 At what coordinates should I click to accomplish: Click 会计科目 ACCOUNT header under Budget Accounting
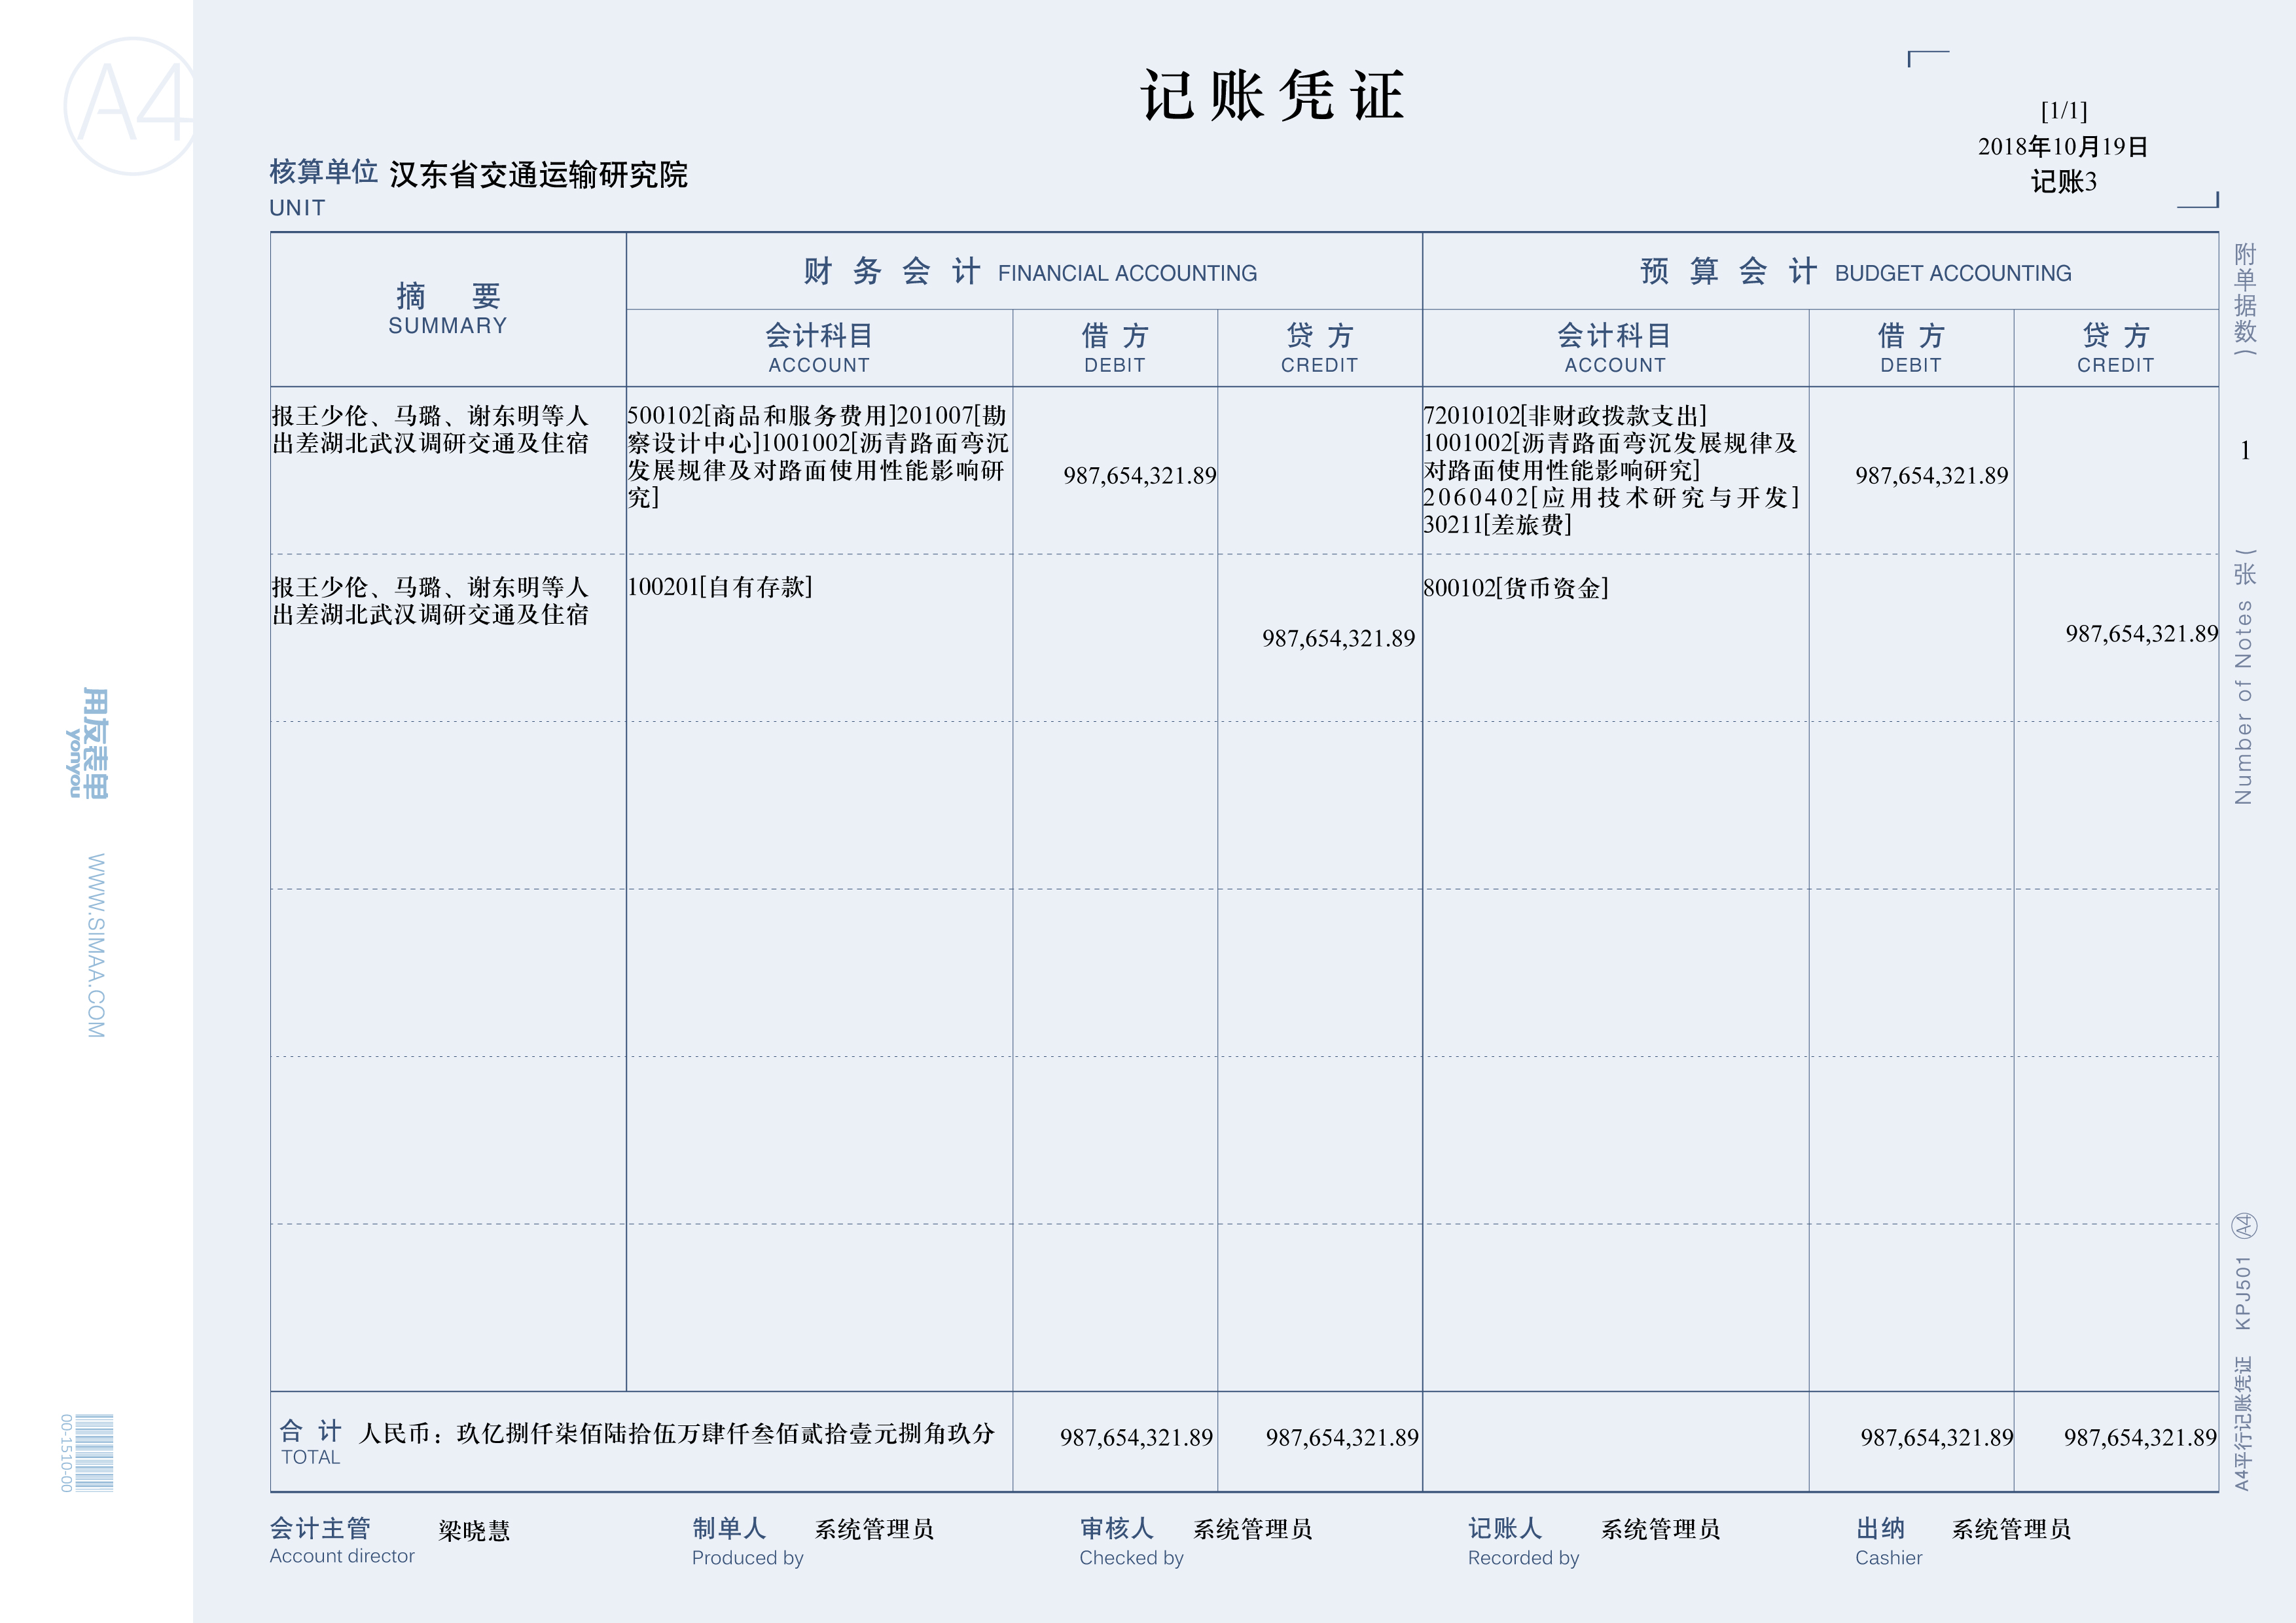[x=1615, y=348]
